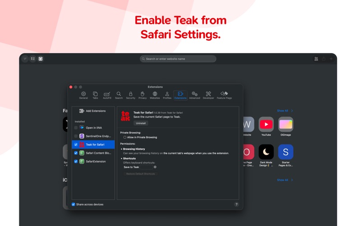The image size is (361, 226).
Task: Click the Safari address search field
Action: click(178, 59)
